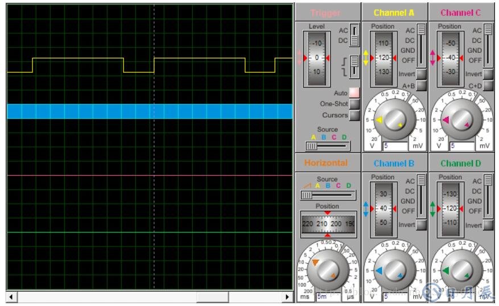Toggle Invert for Channel A

click(421, 75)
